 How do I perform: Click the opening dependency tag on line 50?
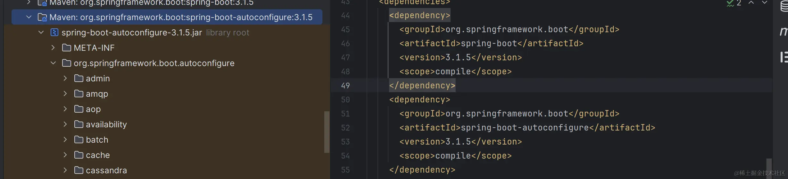click(420, 100)
